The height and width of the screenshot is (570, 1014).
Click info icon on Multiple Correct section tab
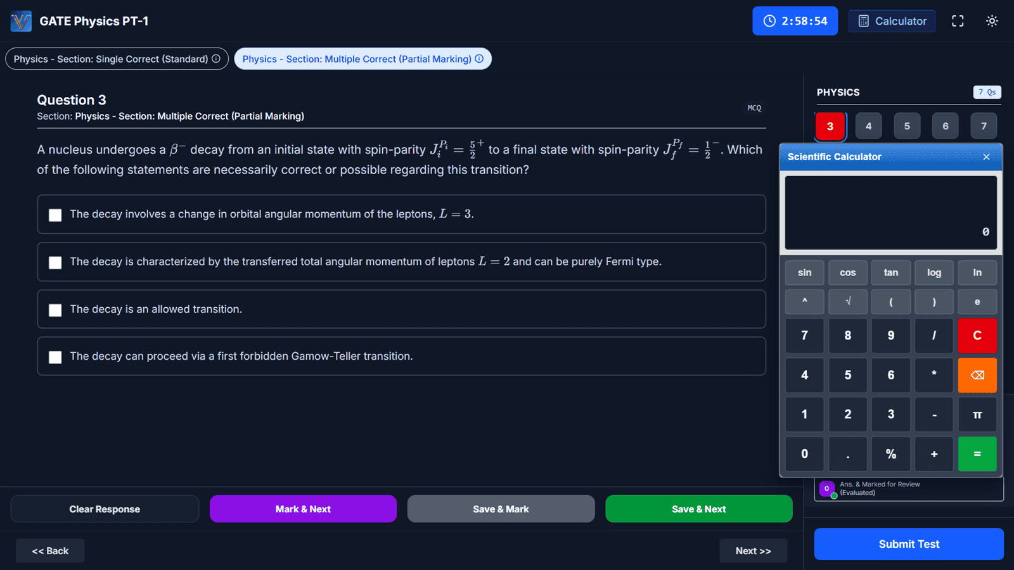(479, 59)
